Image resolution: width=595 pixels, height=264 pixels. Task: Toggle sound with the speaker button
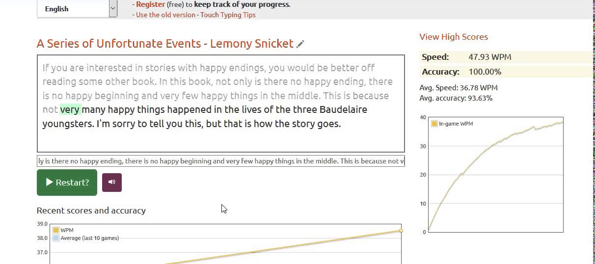[112, 183]
